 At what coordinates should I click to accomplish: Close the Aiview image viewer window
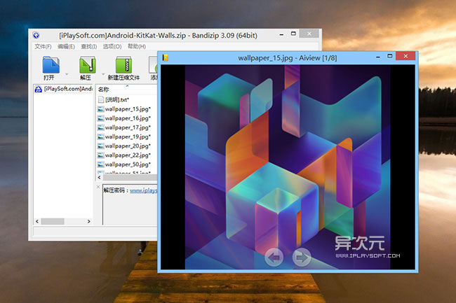tap(406, 56)
